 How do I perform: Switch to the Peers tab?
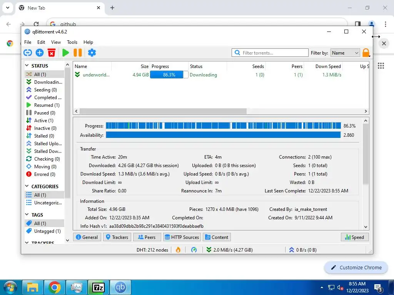(147, 237)
